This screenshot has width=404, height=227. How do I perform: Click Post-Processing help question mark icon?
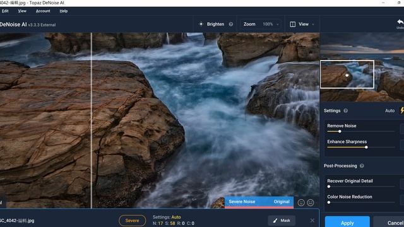click(x=362, y=166)
